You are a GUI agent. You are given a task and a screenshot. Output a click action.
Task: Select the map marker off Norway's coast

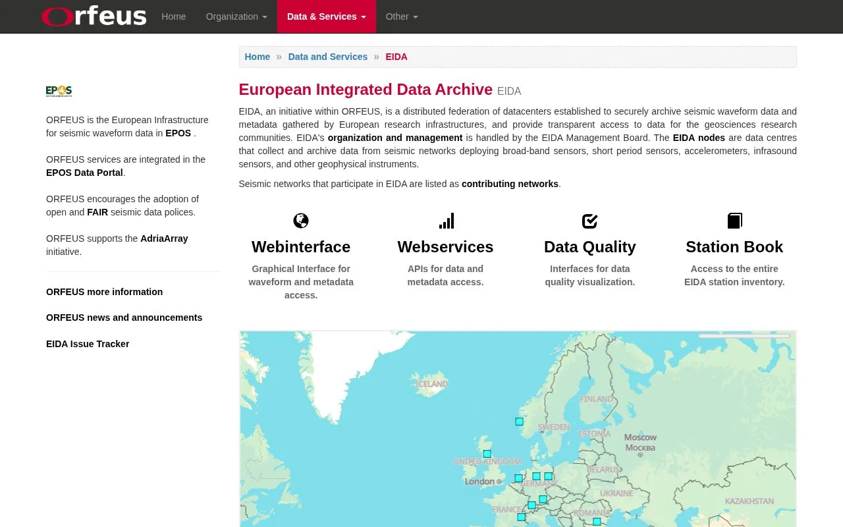click(519, 422)
